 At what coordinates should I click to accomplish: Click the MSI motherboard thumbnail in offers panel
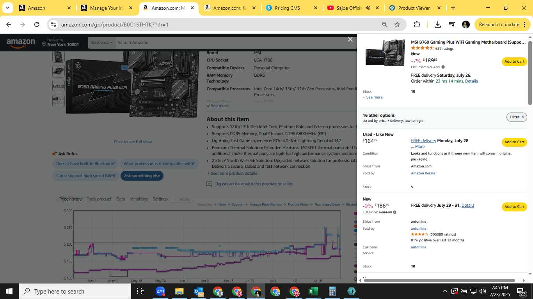click(x=385, y=52)
